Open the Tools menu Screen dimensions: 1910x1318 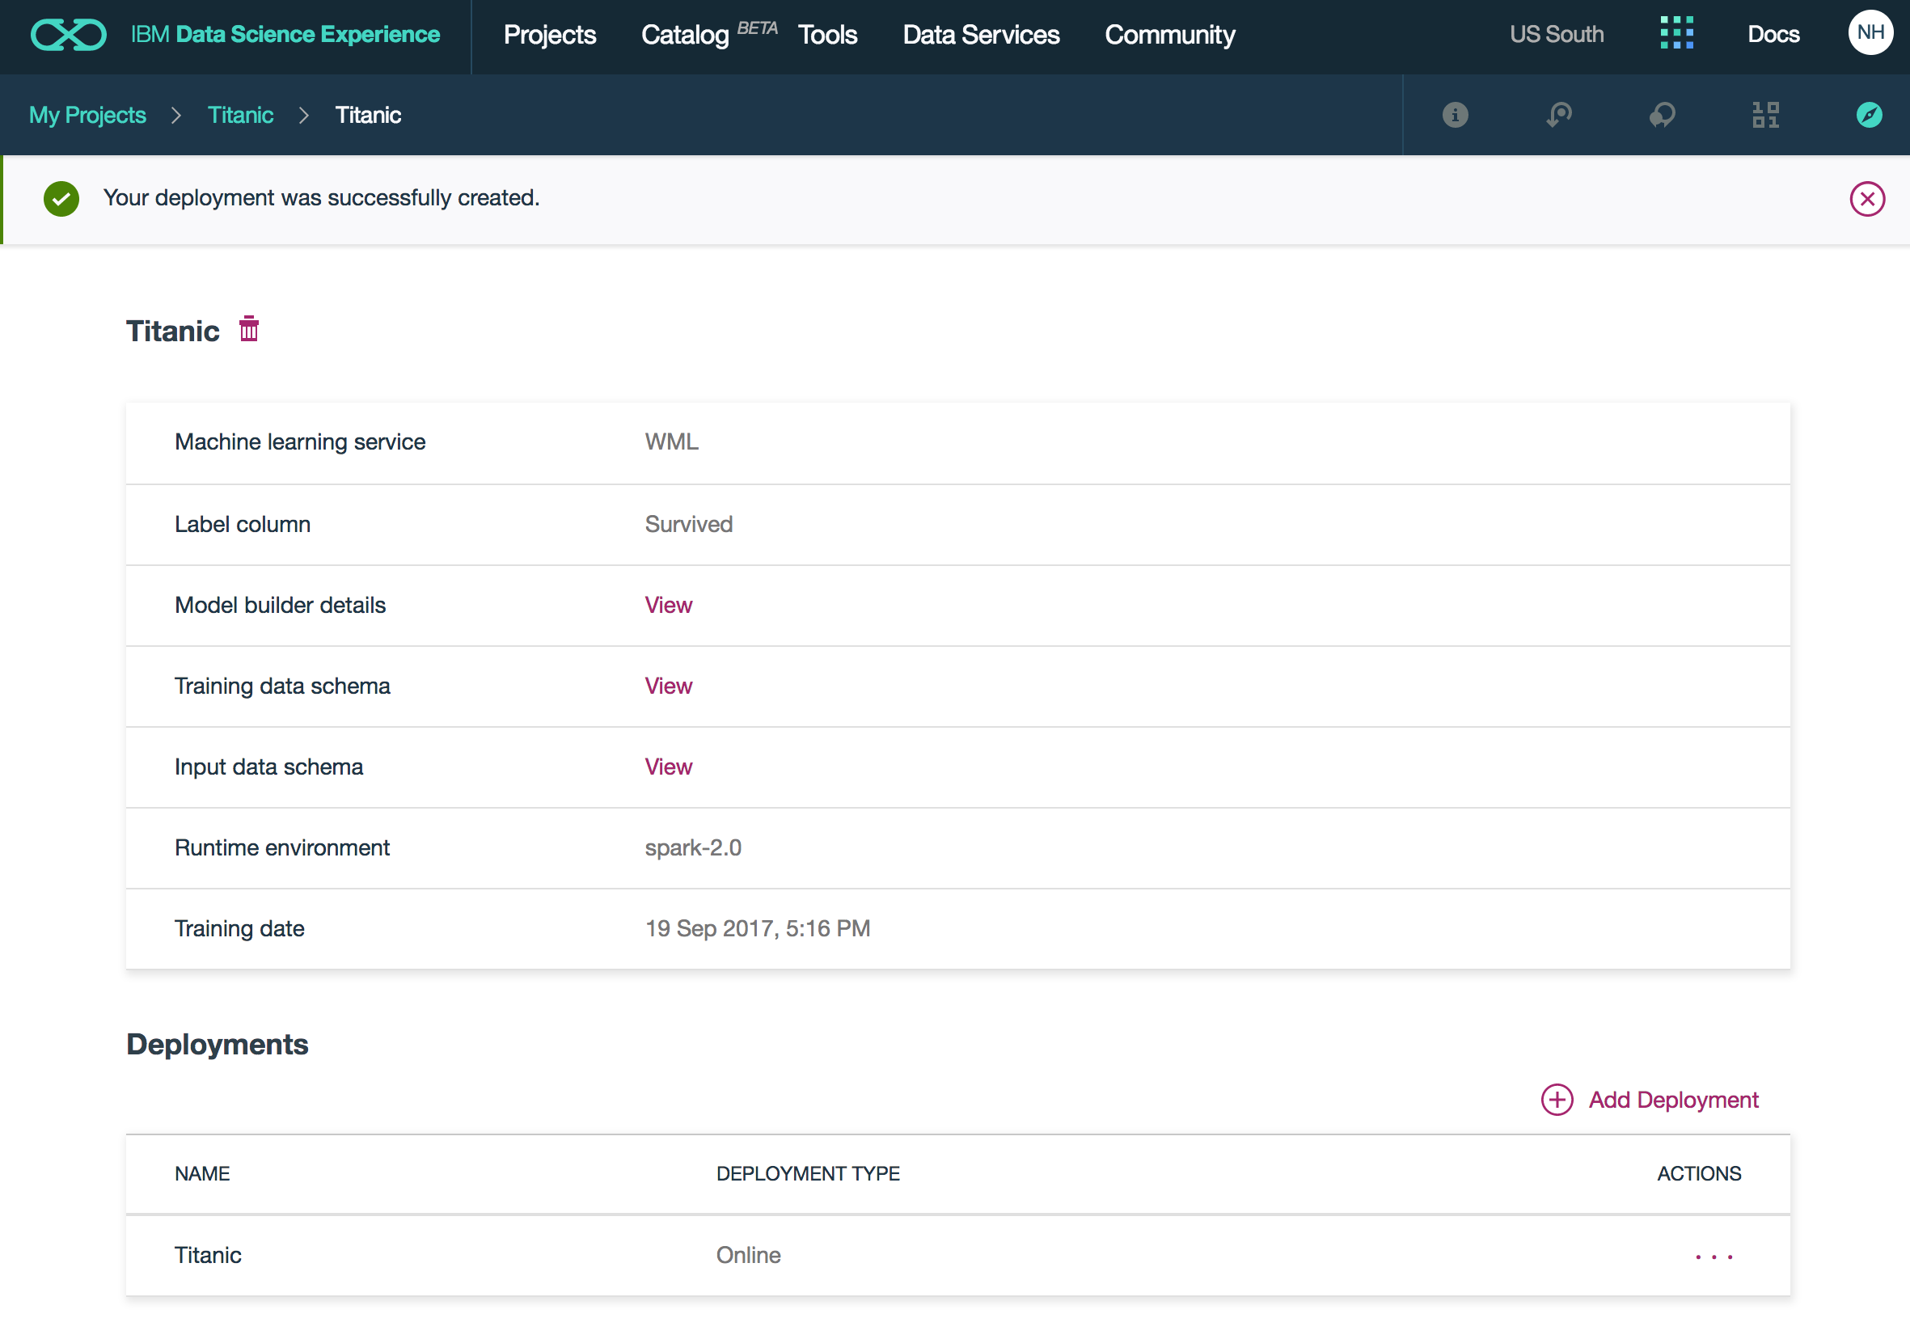click(x=827, y=35)
